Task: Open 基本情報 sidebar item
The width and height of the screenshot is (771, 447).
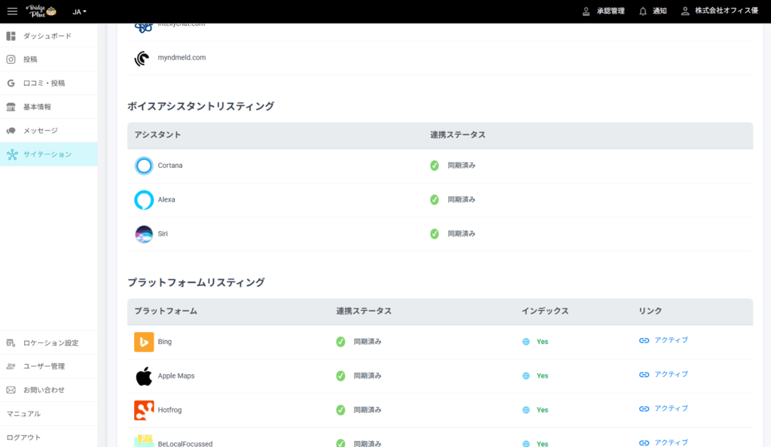Action: click(37, 107)
